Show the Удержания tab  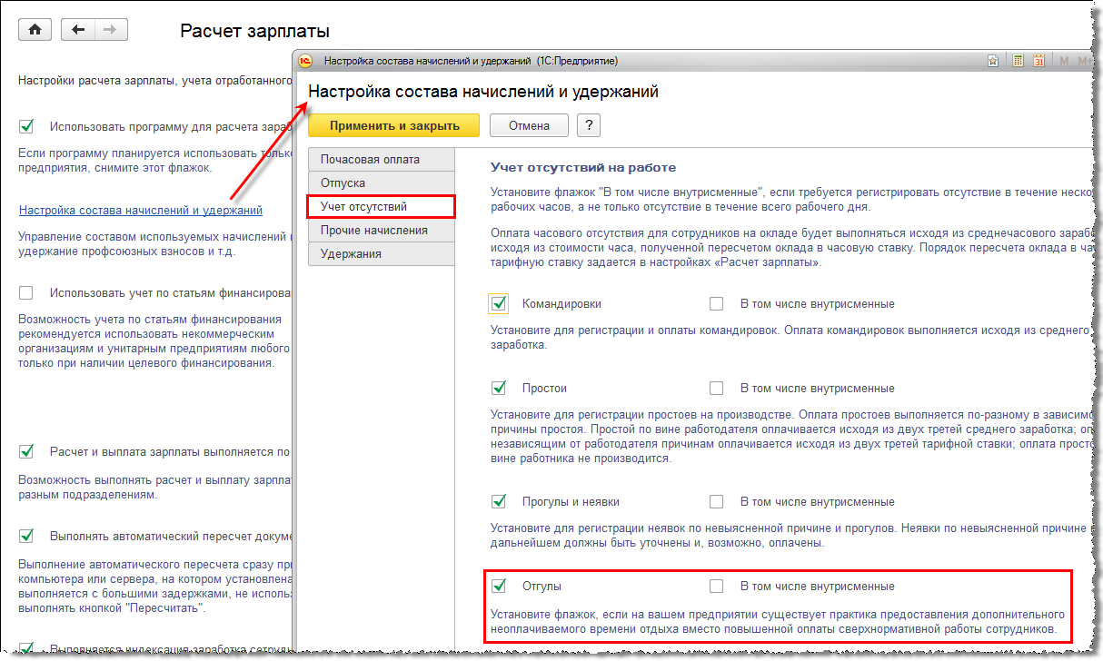[x=382, y=253]
